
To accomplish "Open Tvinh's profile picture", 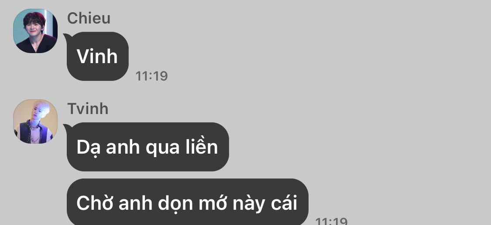I will pos(35,121).
